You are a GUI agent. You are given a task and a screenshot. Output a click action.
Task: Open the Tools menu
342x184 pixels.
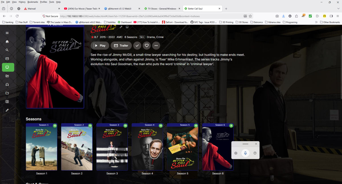[x=52, y=2]
